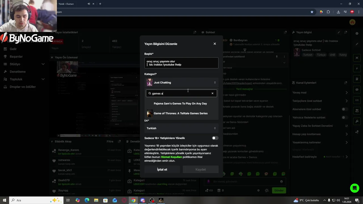
Task: Pop out the Etkinlik Akışı panel
Action: tap(119, 141)
